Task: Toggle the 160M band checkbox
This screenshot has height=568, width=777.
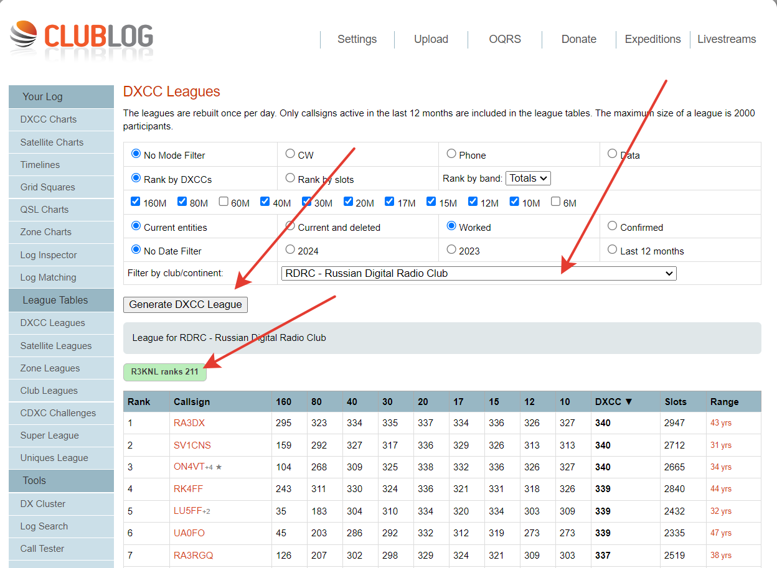Action: (x=136, y=202)
